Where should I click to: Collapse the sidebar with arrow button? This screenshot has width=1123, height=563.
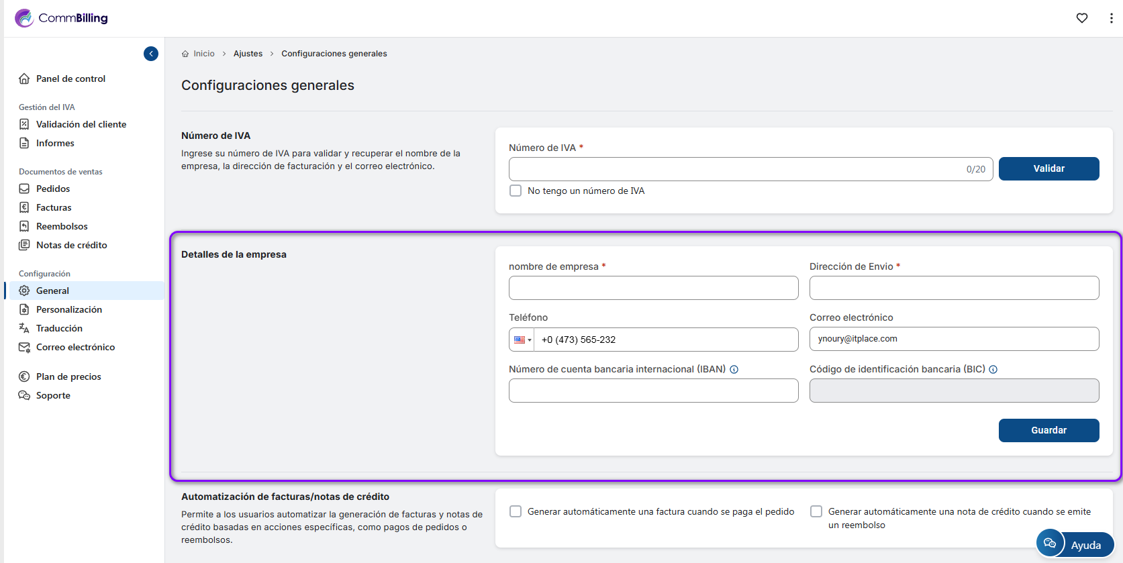pos(151,54)
